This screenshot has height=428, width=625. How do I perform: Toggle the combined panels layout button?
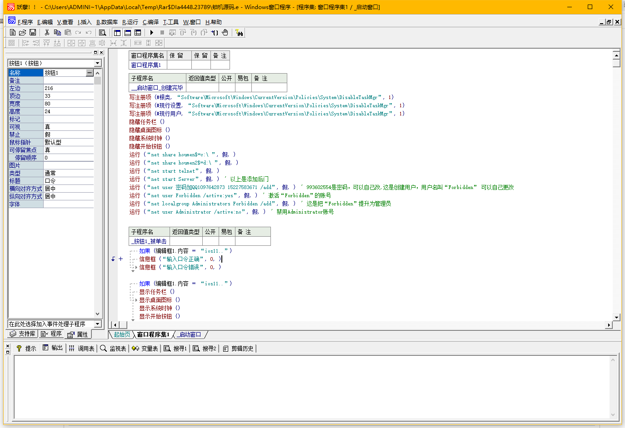(x=138, y=32)
